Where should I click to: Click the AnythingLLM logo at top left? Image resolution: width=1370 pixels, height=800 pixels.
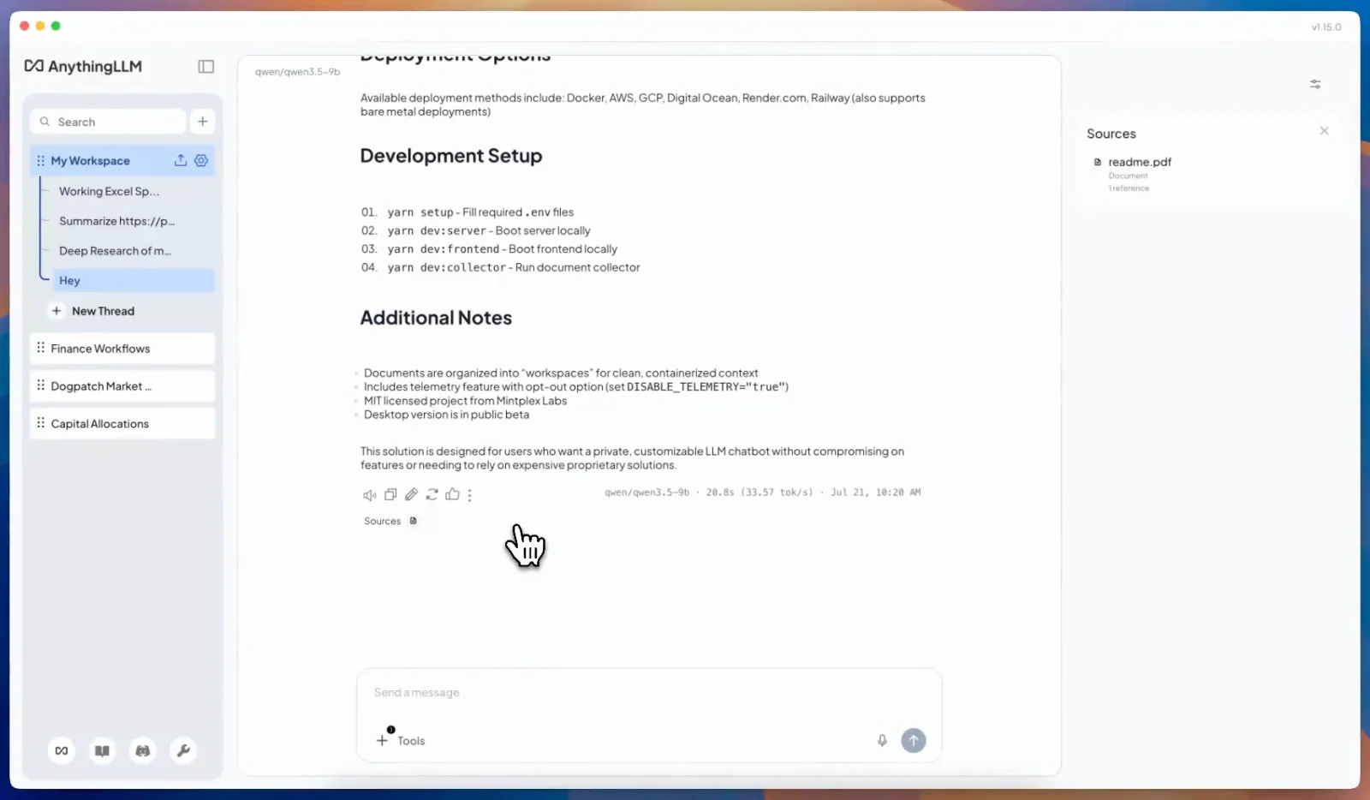pyautogui.click(x=83, y=67)
